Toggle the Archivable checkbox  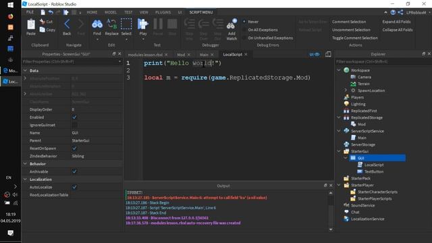(x=74, y=171)
